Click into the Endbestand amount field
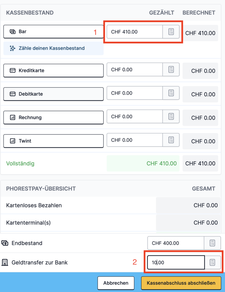Screen dimensions: 225x292 coord(175,243)
